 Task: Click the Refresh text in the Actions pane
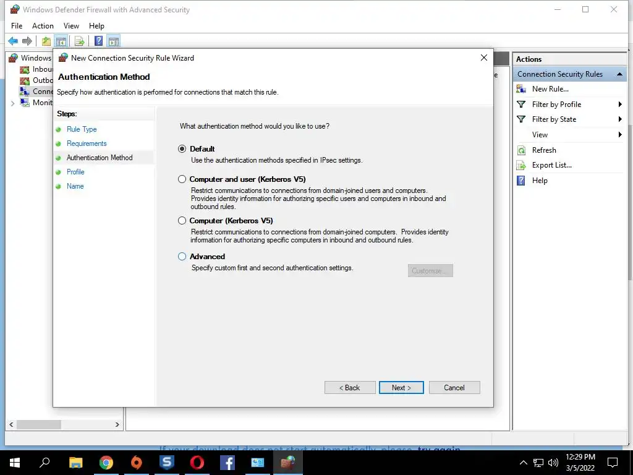pyautogui.click(x=544, y=150)
